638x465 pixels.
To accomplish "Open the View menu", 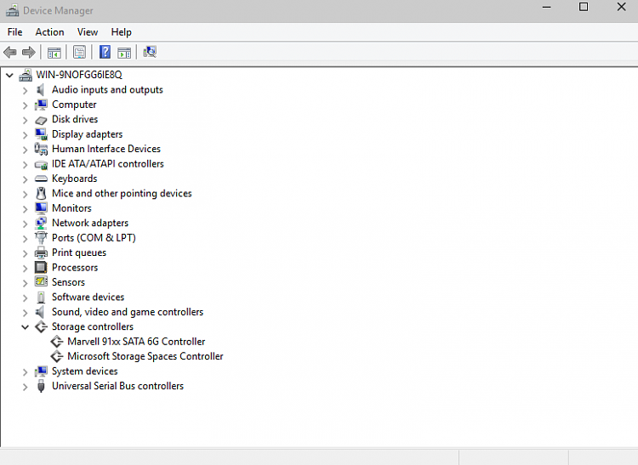I will click(88, 32).
